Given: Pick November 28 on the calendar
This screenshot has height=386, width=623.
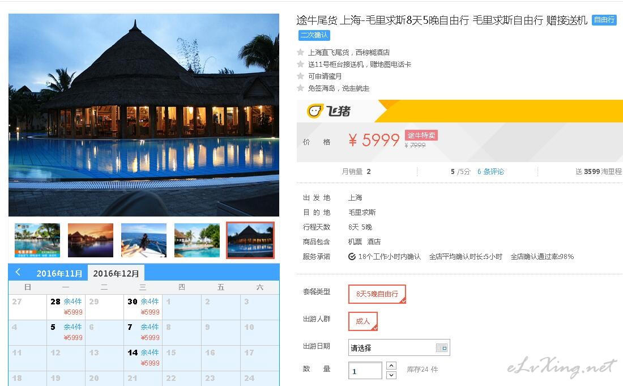Looking at the screenshot, I should coord(66,307).
